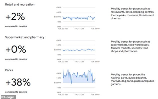This screenshot has height=99, width=158.
Task: Click the Supermarket and pharmacy heading
Action: (x=25, y=37)
